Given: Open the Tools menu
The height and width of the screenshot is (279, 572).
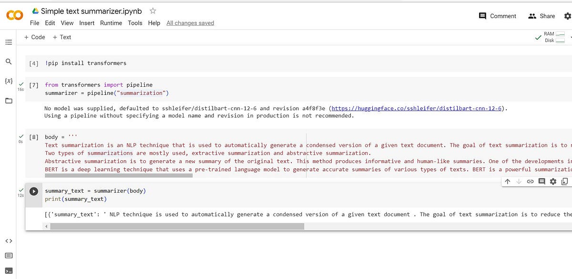Looking at the screenshot, I should coord(135,23).
